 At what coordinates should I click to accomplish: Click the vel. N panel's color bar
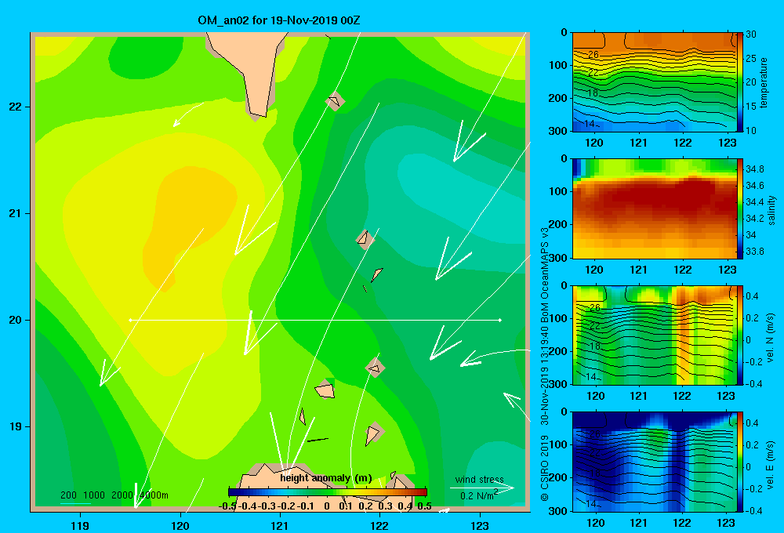(740, 335)
